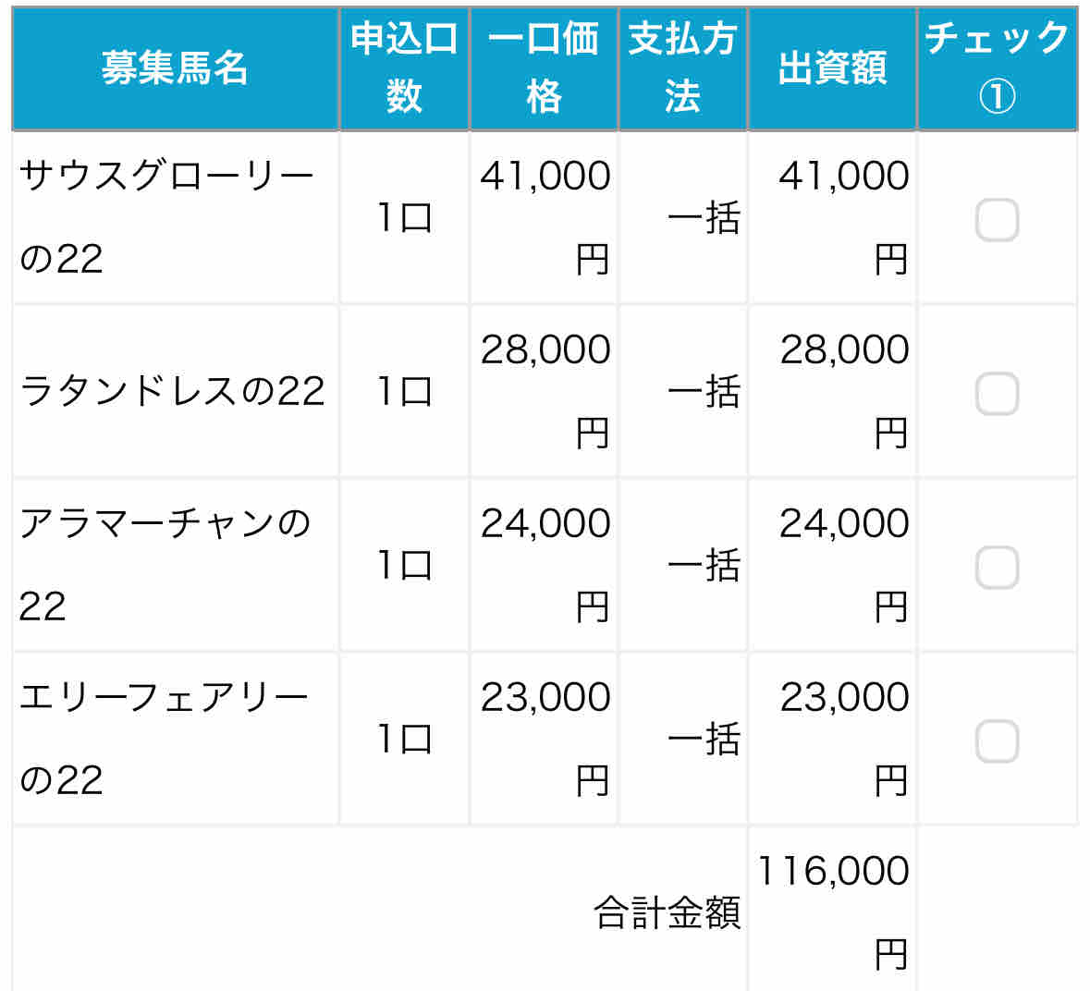Viewport: 1090px width, 991px height.
Task: Tick the ラタンドレスの22 checkbox
Action: pos(997,393)
